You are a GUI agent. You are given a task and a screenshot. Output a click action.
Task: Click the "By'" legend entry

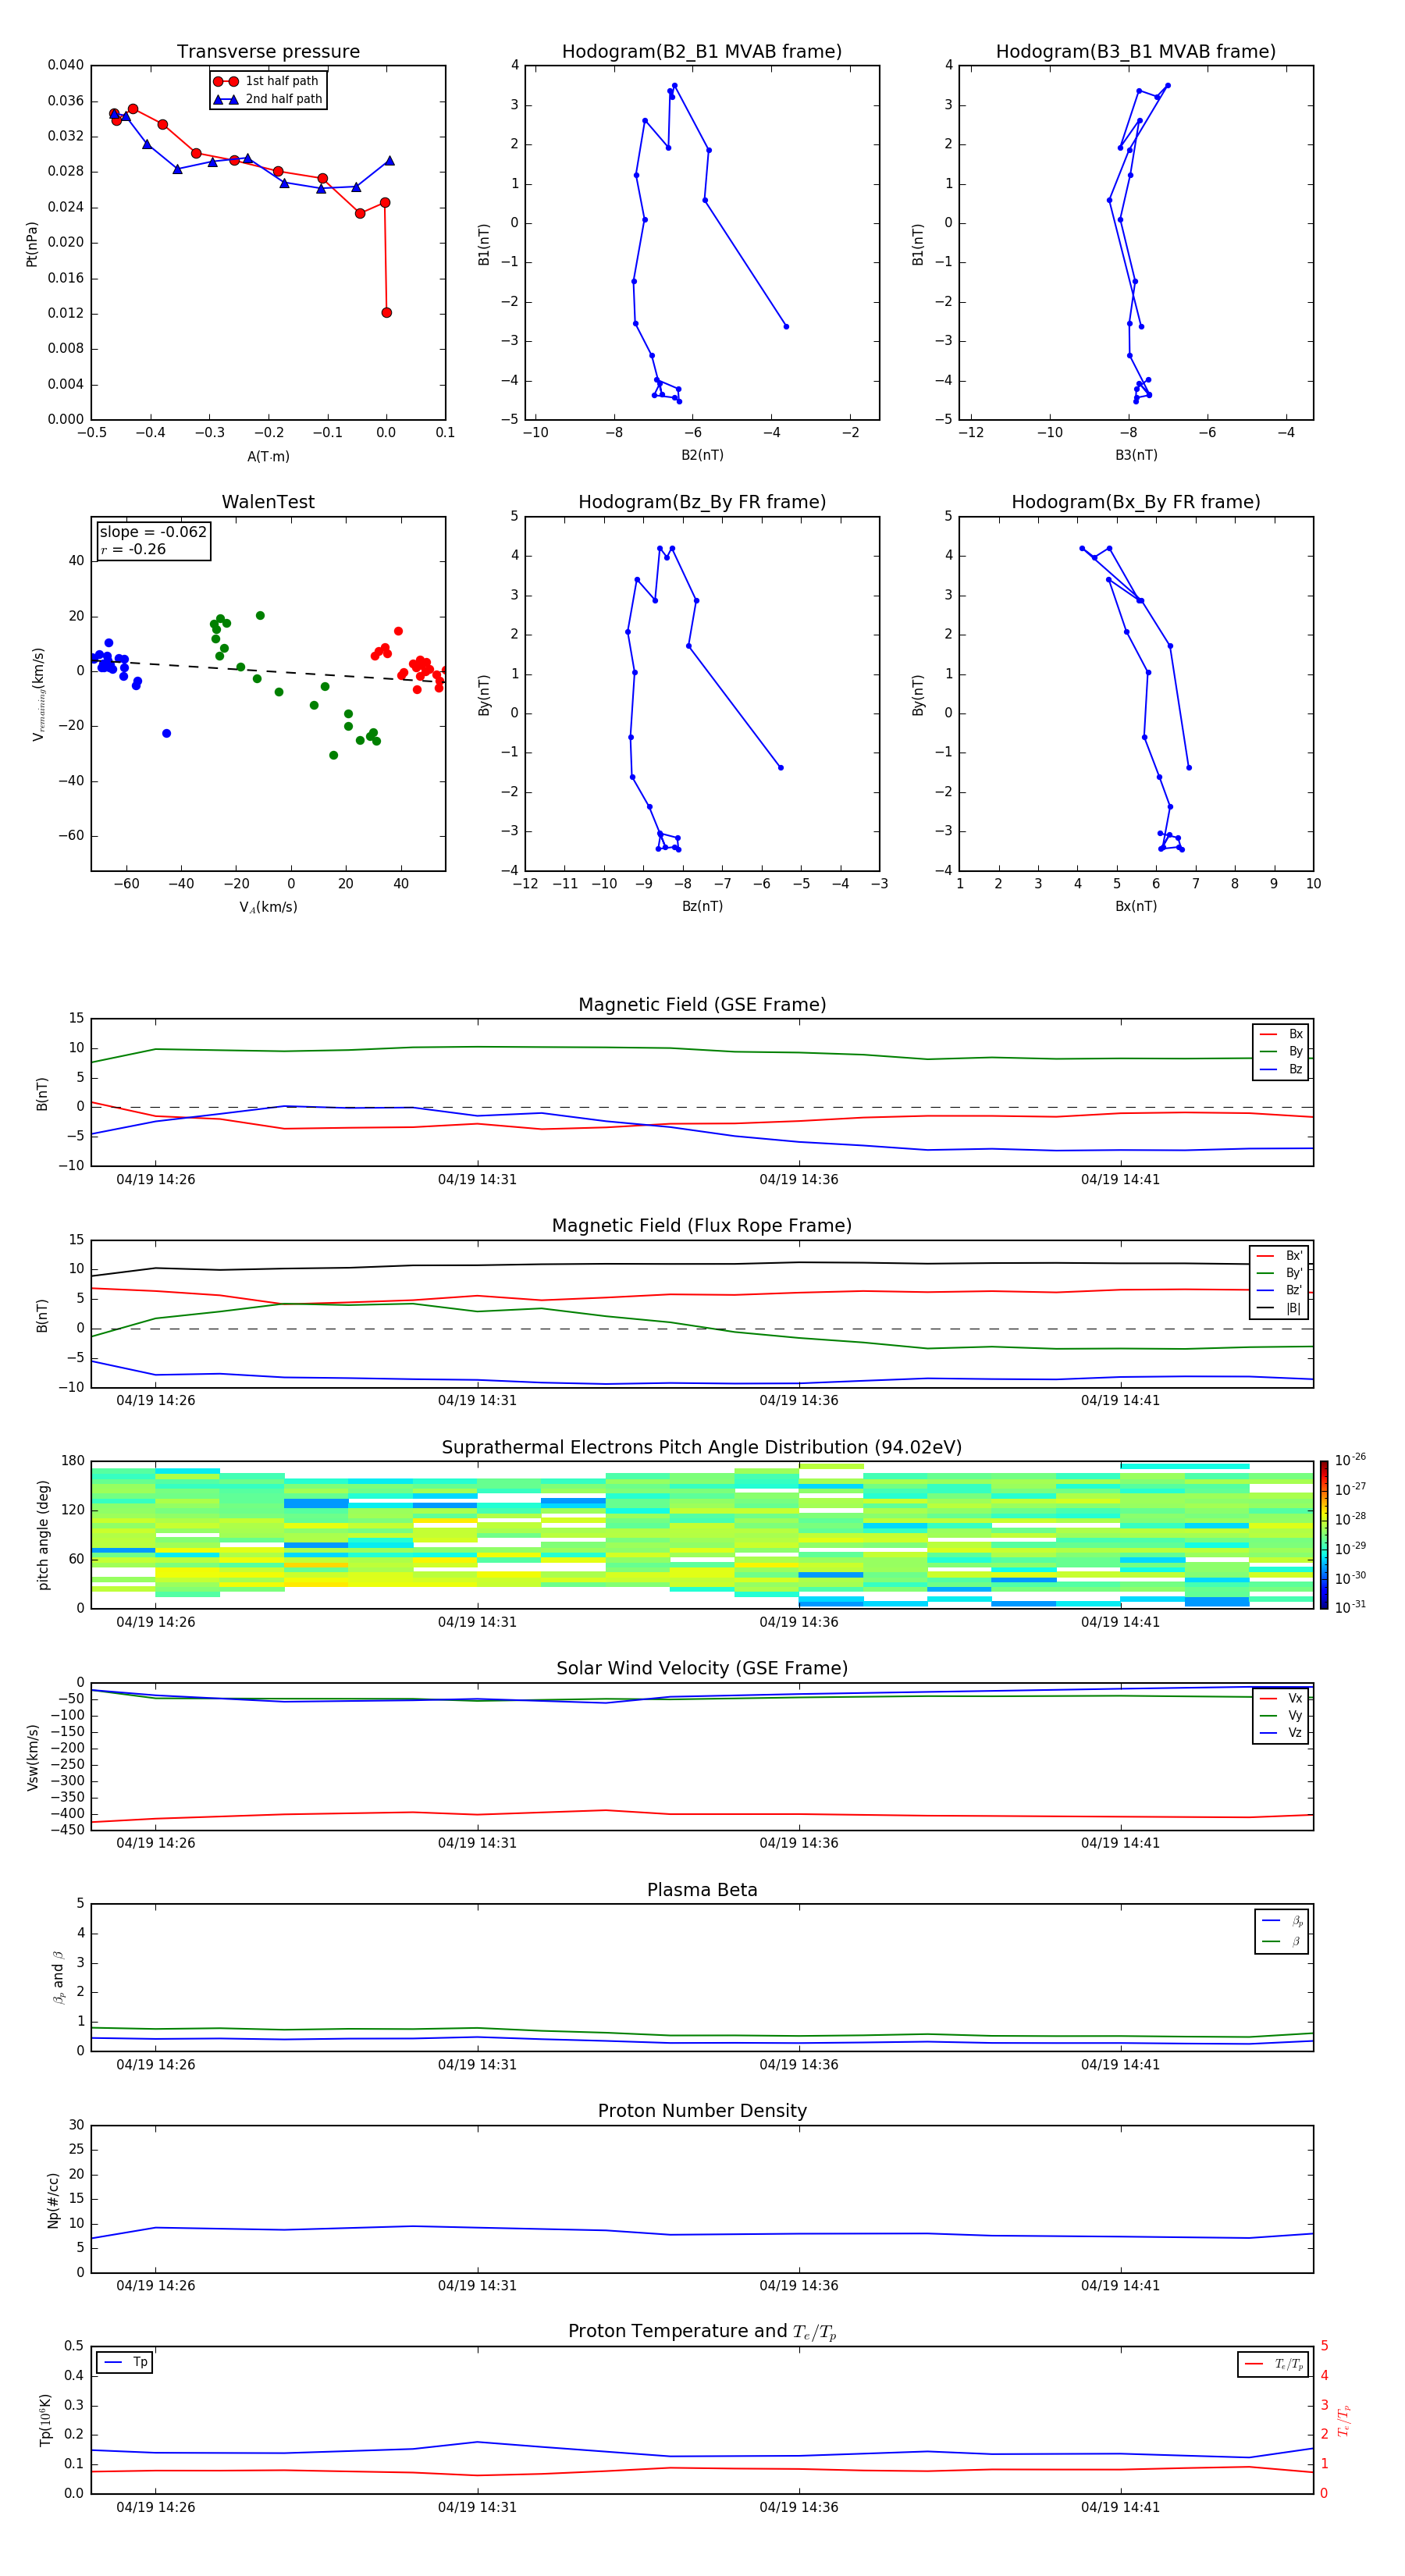pos(1279,1273)
